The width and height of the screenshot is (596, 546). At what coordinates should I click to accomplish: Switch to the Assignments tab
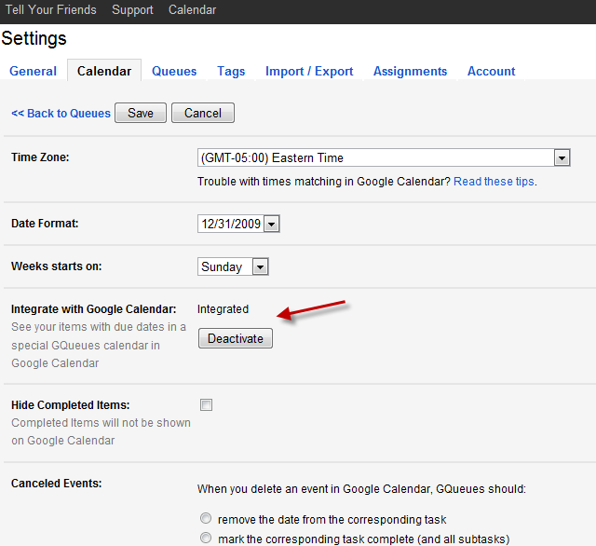[x=410, y=72]
